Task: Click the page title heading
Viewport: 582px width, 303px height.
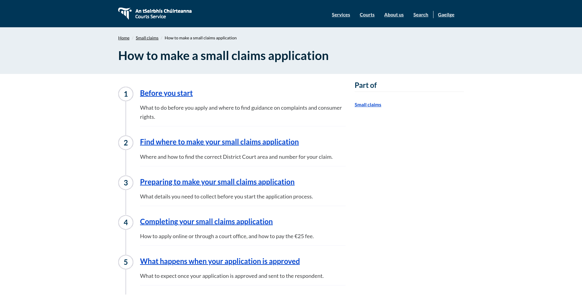Action: 223,56
